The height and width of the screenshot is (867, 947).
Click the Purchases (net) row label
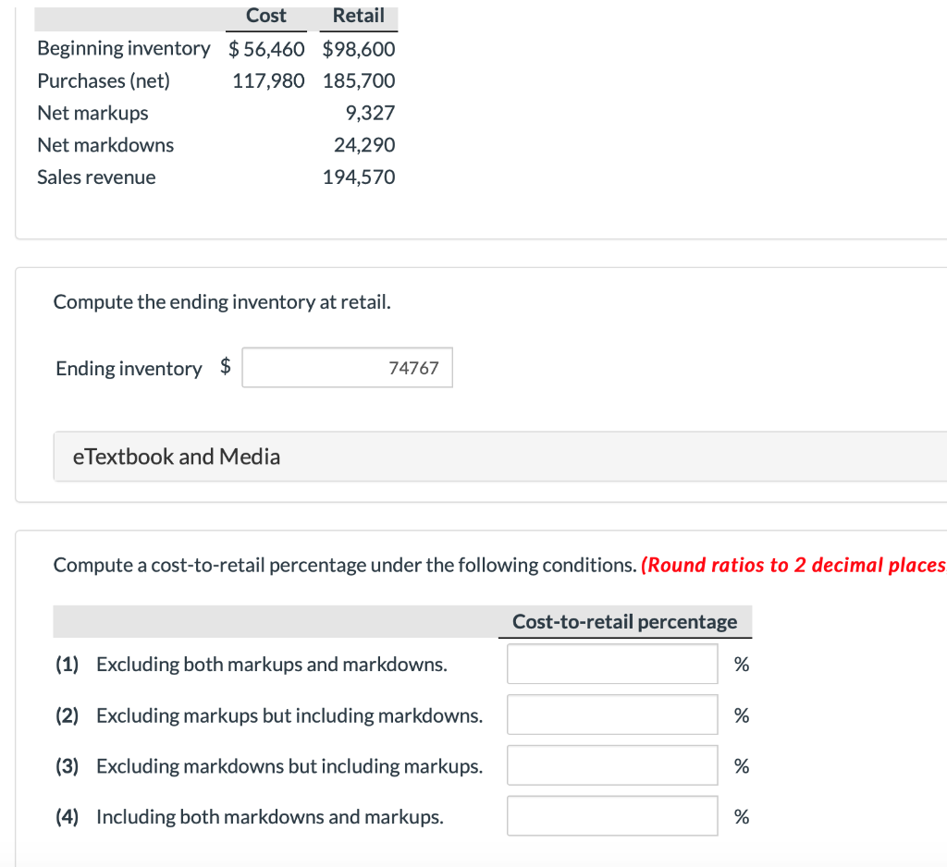104,80
